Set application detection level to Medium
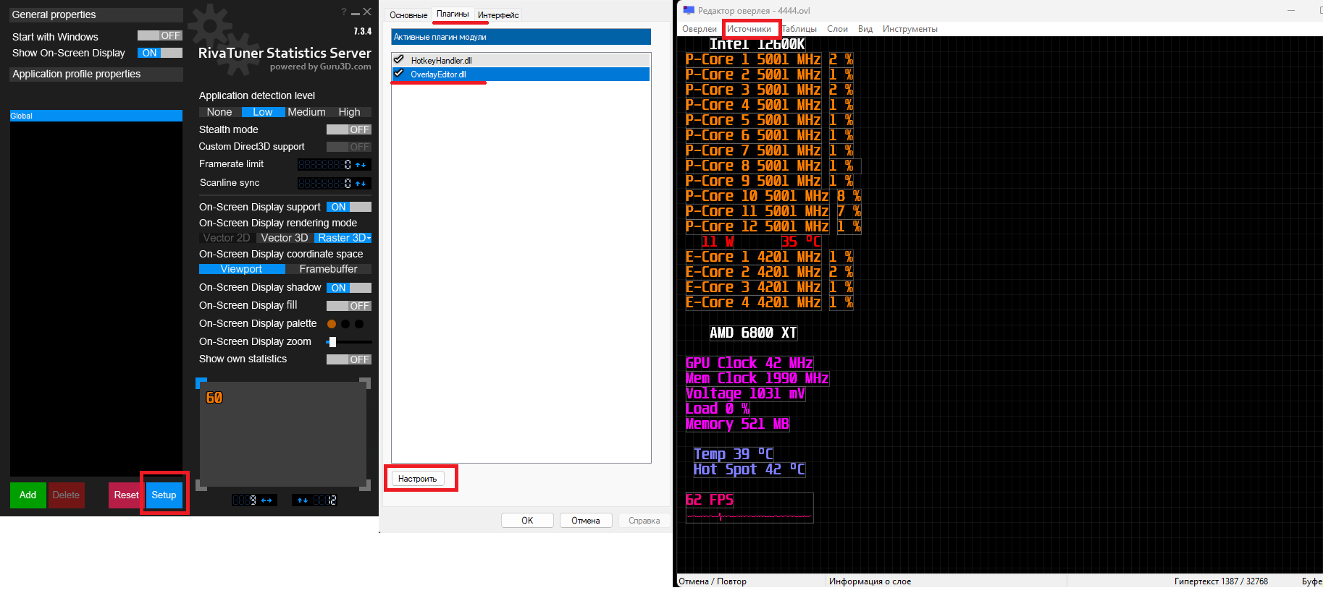 306,112
